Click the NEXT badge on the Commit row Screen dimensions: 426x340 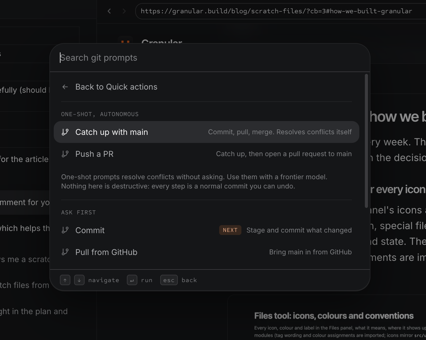[230, 230]
